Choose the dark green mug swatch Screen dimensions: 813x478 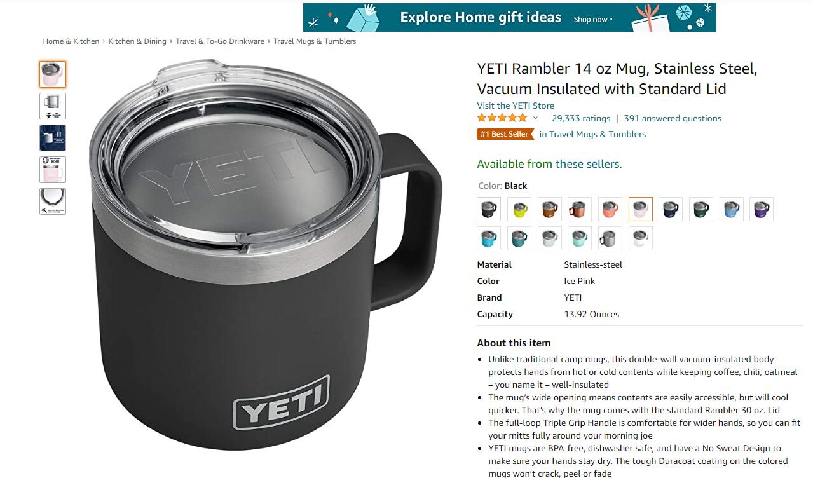click(701, 209)
